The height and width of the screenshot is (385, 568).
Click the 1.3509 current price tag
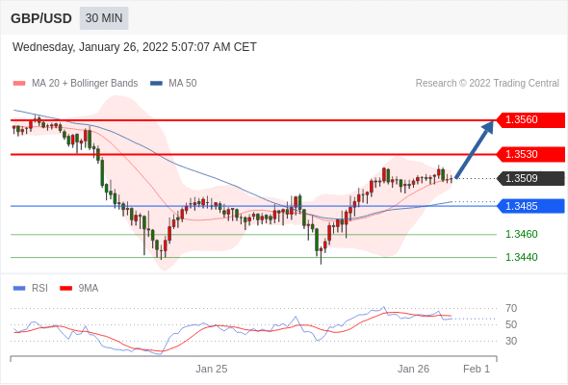click(530, 179)
